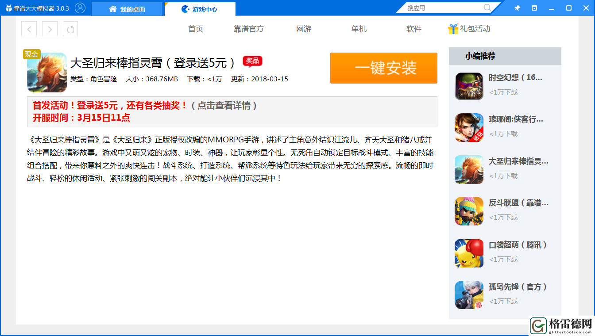Image resolution: width=595 pixels, height=336 pixels.
Task: Click the 搜应用 search input field
Action: (x=444, y=8)
